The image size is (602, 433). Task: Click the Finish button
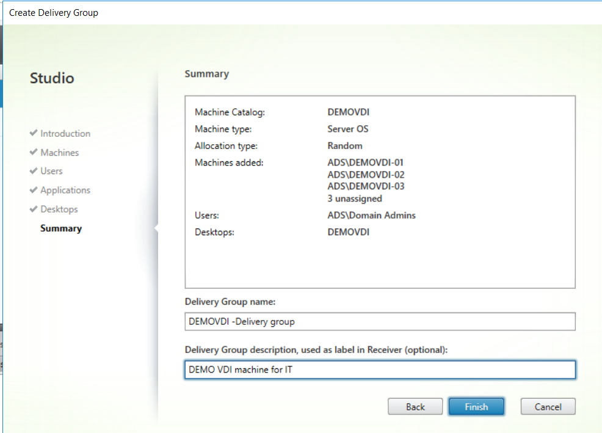tap(476, 407)
